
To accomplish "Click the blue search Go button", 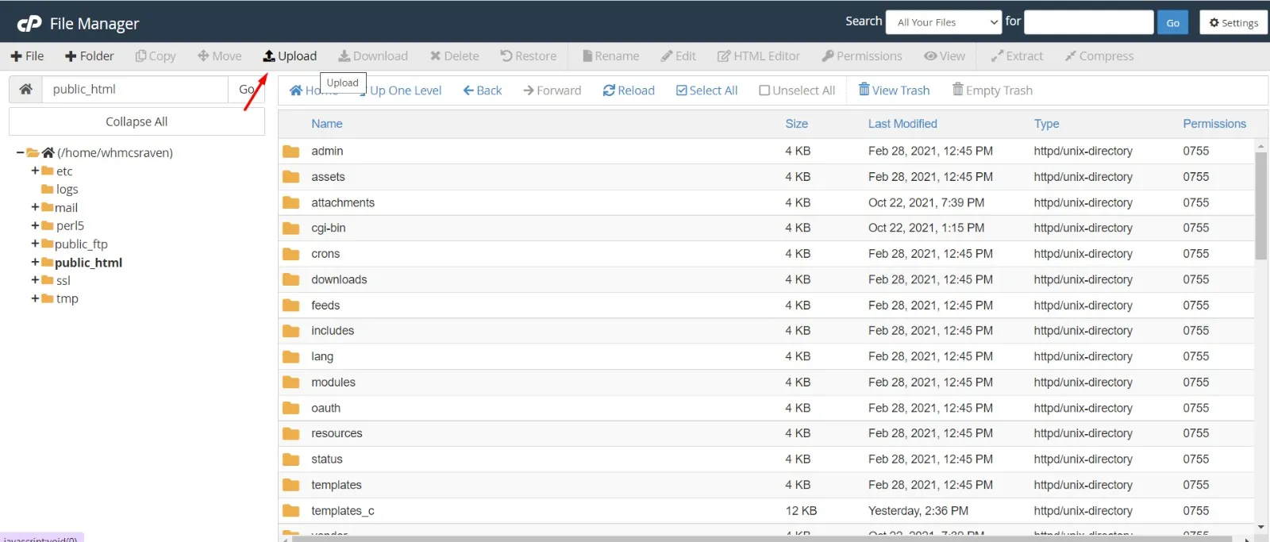I will (1172, 23).
